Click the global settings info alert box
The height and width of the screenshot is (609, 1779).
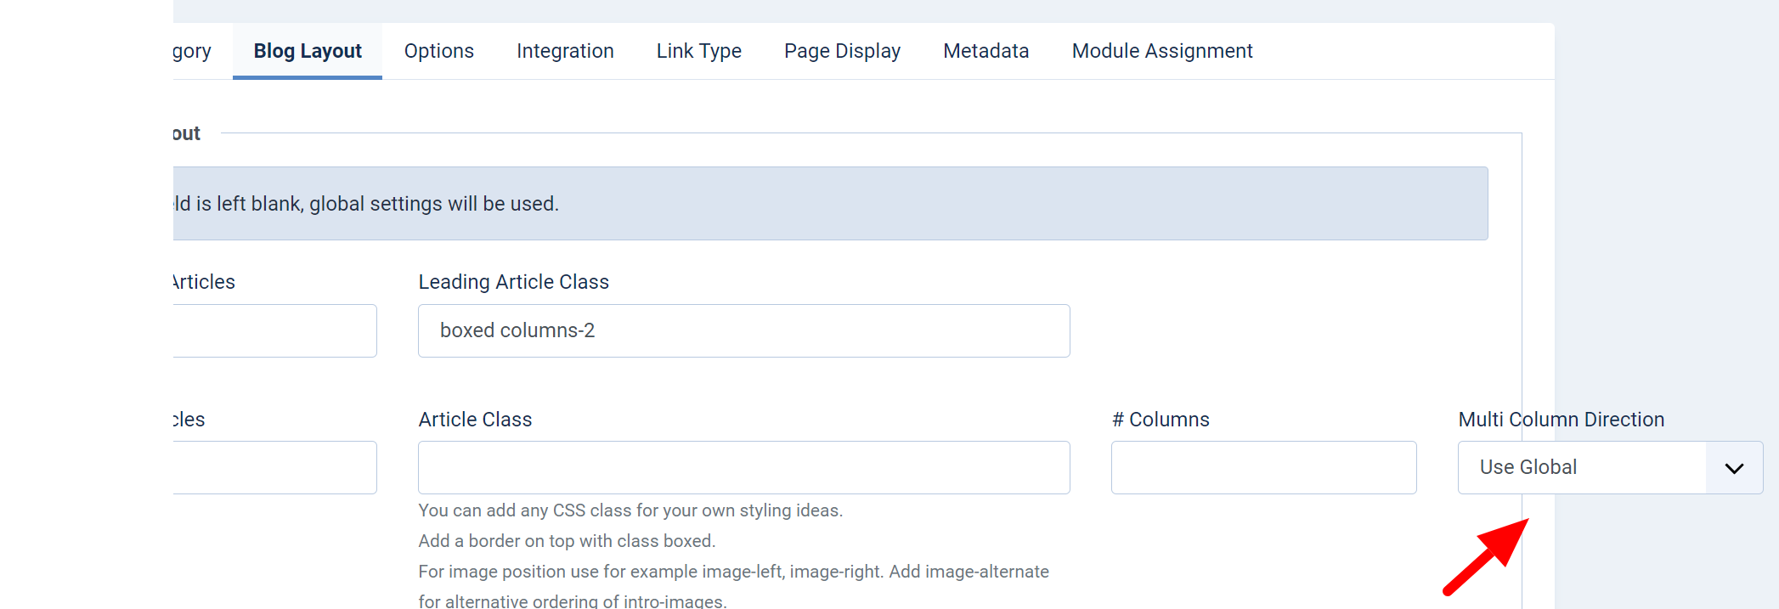[x=830, y=203]
